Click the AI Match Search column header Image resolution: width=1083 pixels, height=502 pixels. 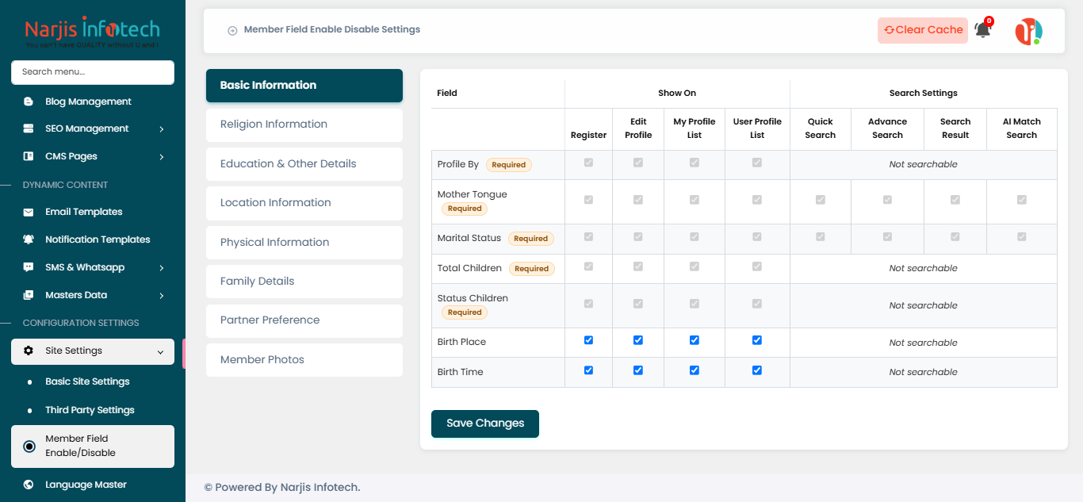[1022, 128]
